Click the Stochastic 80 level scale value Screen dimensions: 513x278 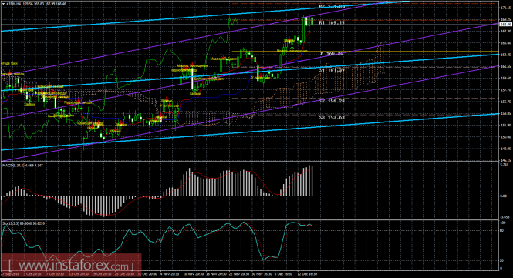click(x=502, y=230)
